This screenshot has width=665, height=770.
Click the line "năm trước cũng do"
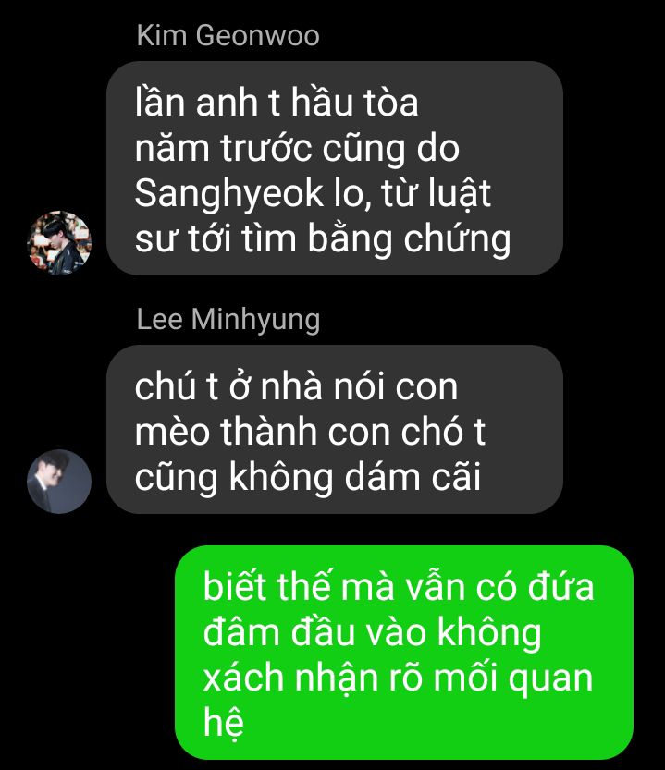tap(298, 150)
